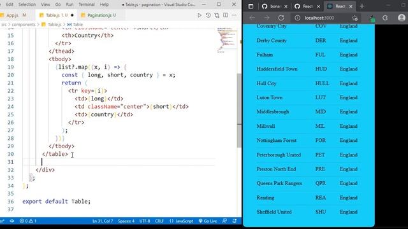Start Go Live server
The width and height of the screenshot is (408, 229).
coord(208,221)
